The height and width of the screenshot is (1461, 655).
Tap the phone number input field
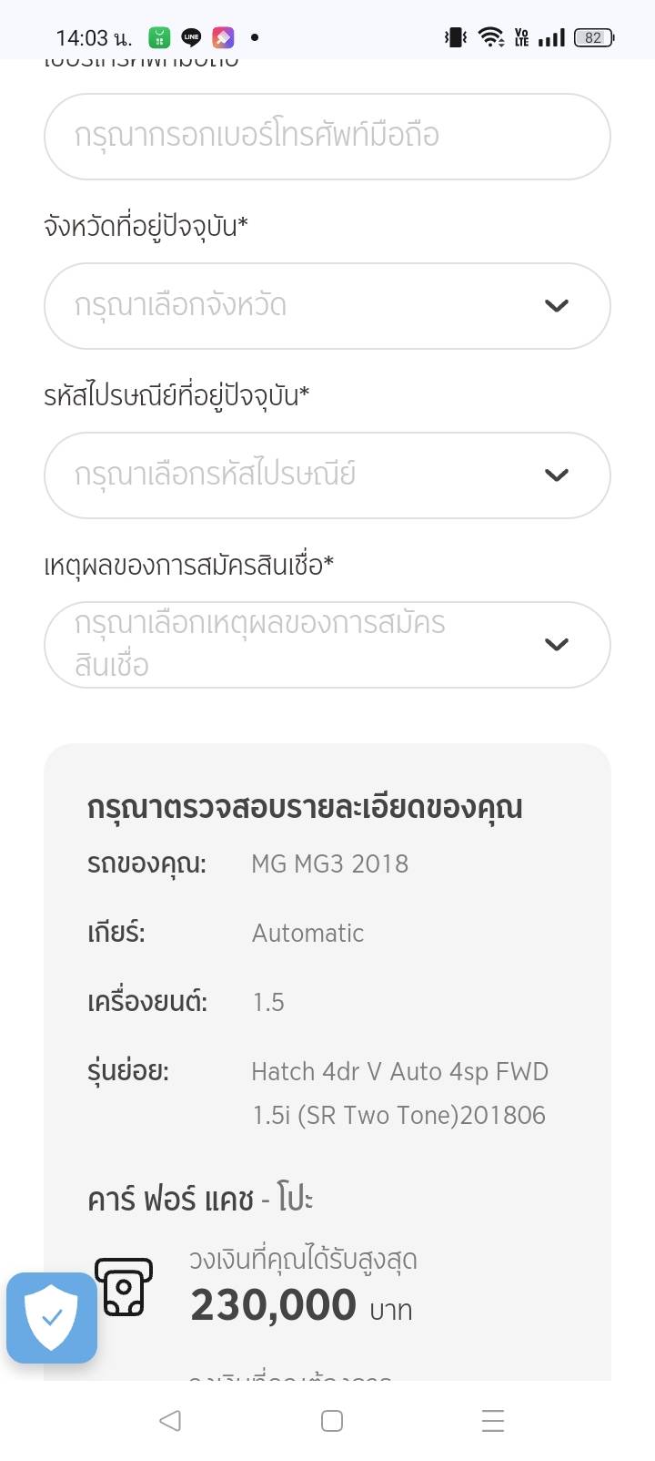click(x=327, y=137)
